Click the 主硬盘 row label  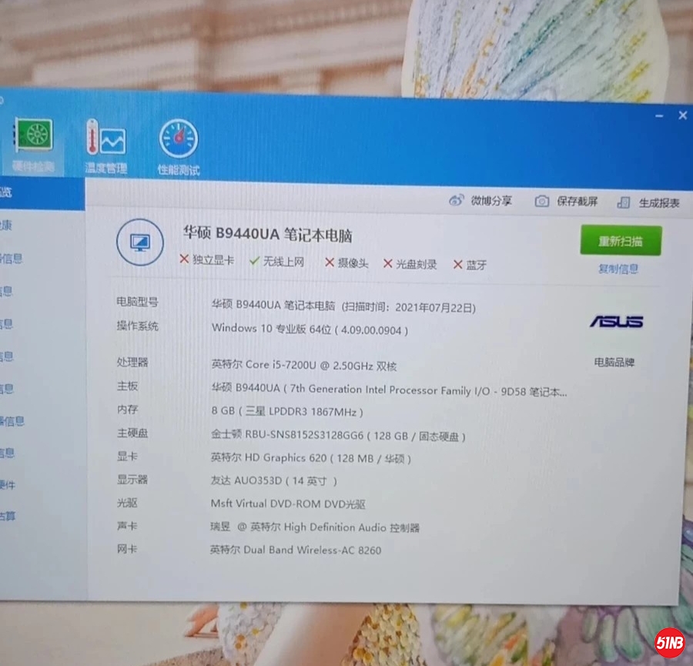(132, 433)
